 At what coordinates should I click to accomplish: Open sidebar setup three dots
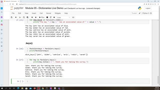pyautogui.click(x=2, y=85)
